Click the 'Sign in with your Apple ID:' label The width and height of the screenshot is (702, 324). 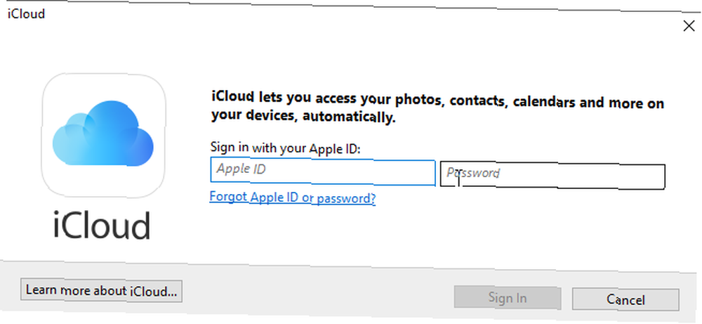[285, 148]
